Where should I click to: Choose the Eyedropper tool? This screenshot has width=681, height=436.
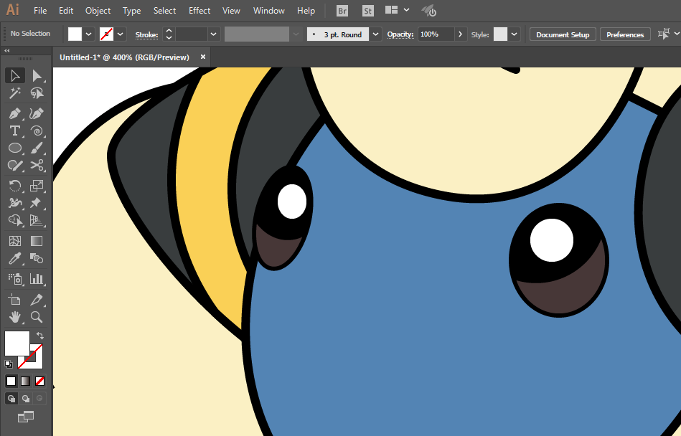click(15, 259)
